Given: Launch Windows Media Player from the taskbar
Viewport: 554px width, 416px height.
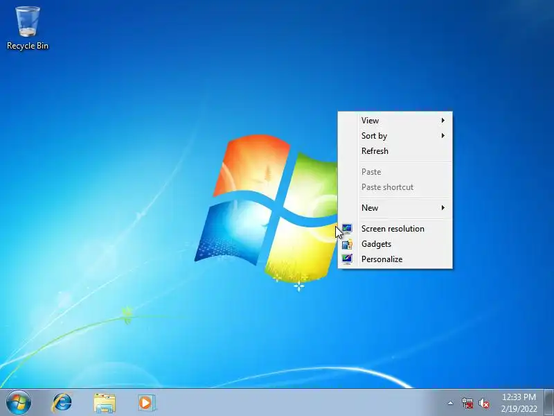Looking at the screenshot, I should [146, 403].
